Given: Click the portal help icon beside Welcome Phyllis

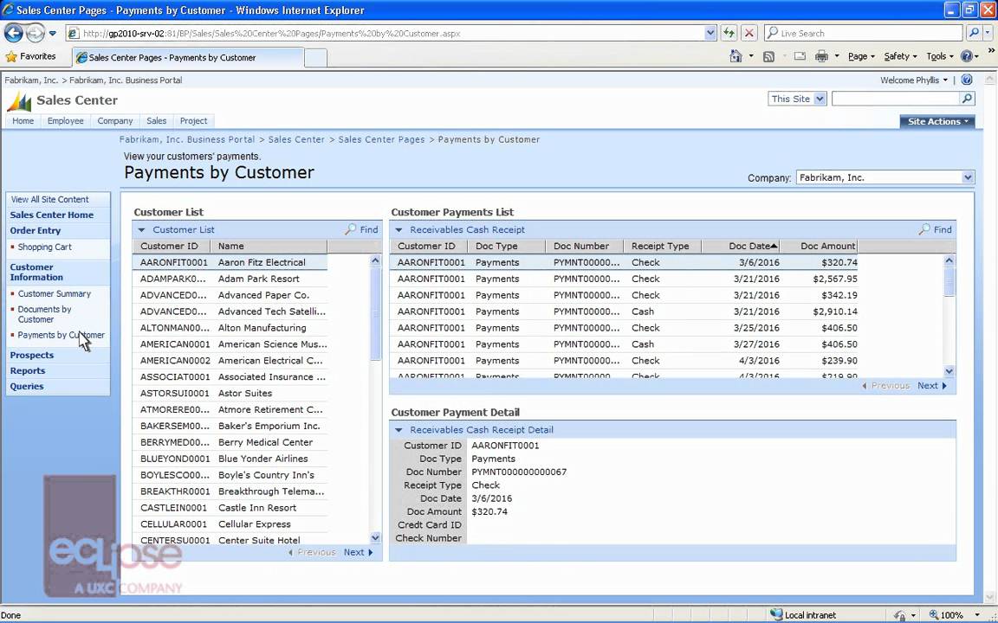Looking at the screenshot, I should [967, 80].
